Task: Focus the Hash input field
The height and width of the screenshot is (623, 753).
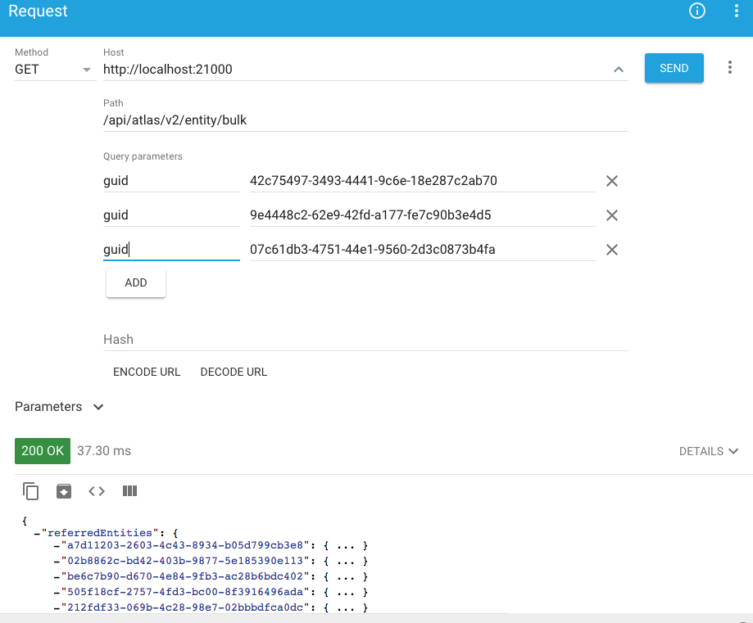Action: point(365,340)
